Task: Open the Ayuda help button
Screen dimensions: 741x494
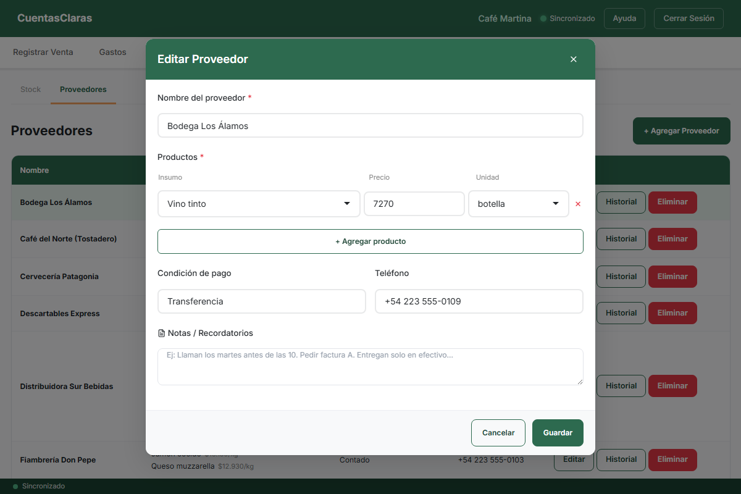Action: click(624, 19)
